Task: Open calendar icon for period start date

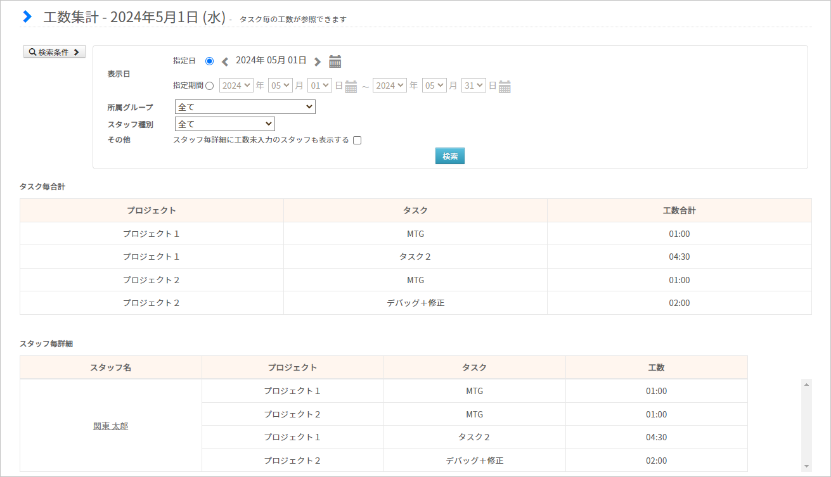Action: pos(351,86)
